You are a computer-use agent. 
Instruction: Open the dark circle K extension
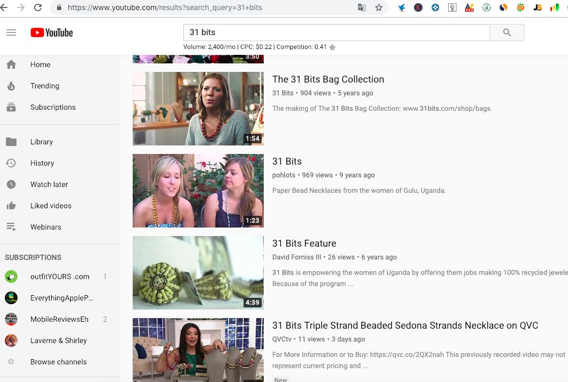(418, 7)
